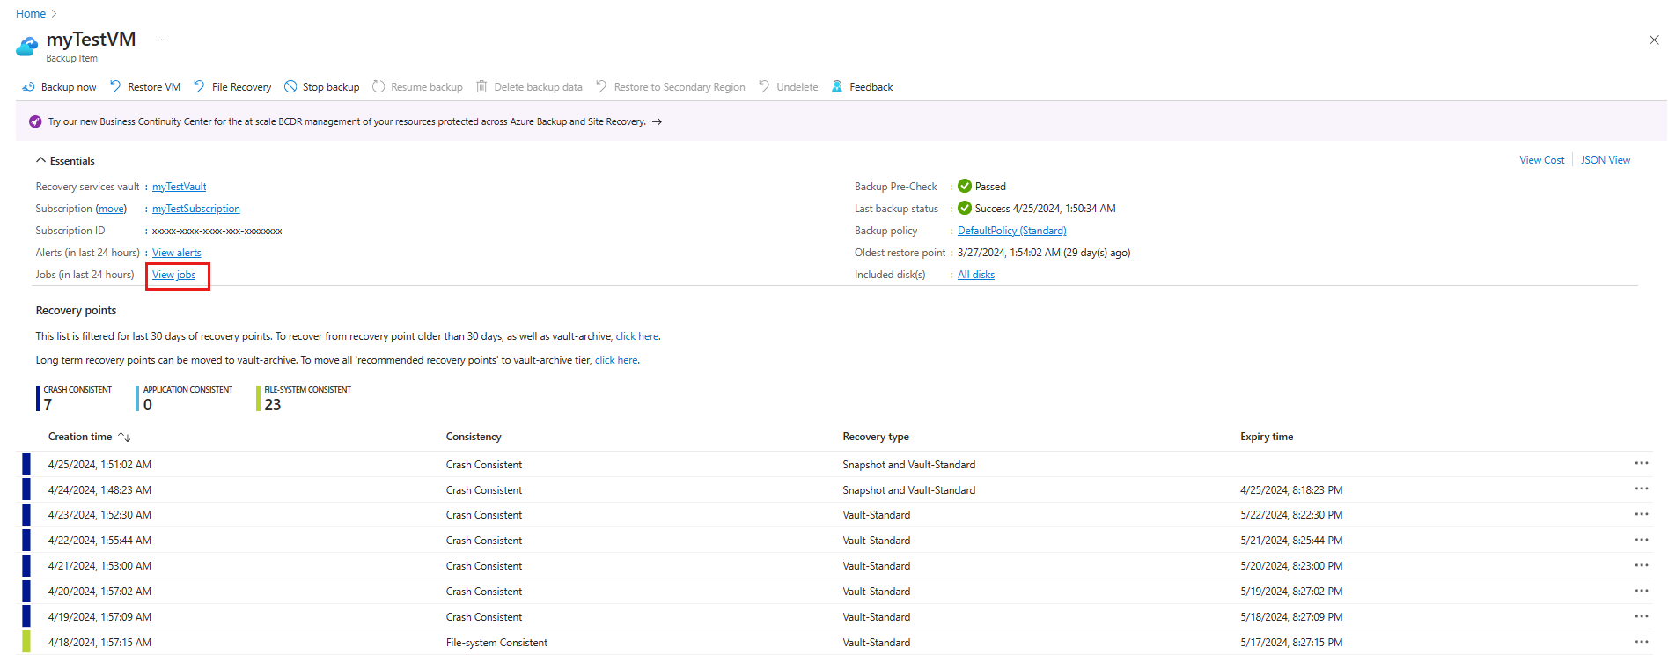Open more options for 4/18/2024 recovery point

coord(1642,642)
